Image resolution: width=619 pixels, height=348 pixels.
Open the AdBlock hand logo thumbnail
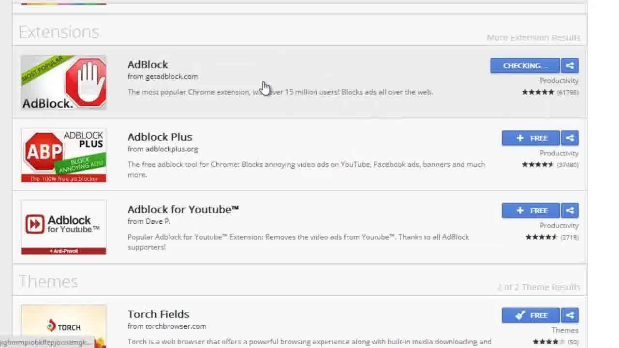(63, 82)
